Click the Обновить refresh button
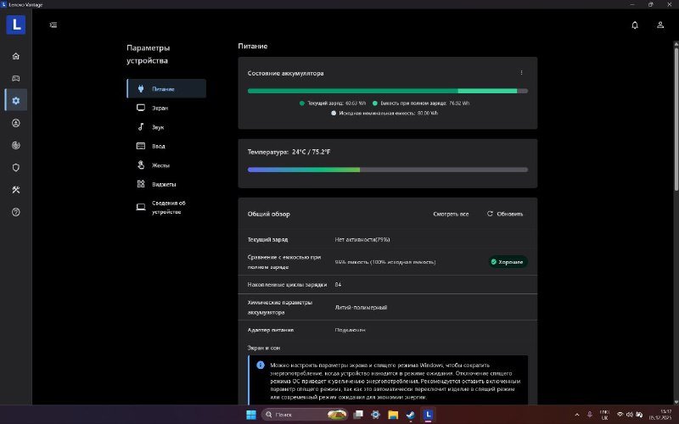This screenshot has height=424, width=679. click(505, 214)
